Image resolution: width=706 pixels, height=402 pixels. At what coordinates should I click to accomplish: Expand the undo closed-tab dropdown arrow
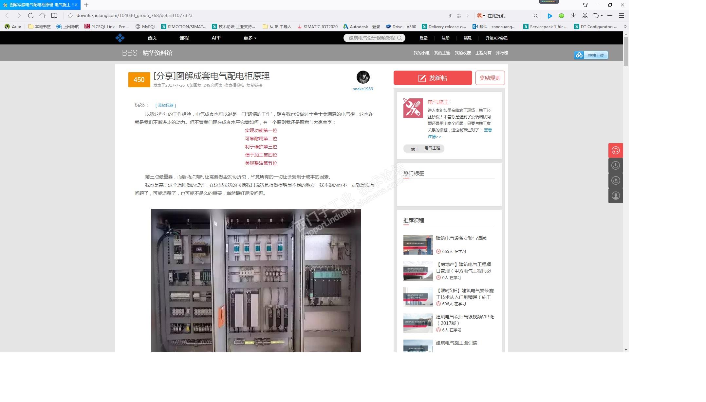point(602,16)
